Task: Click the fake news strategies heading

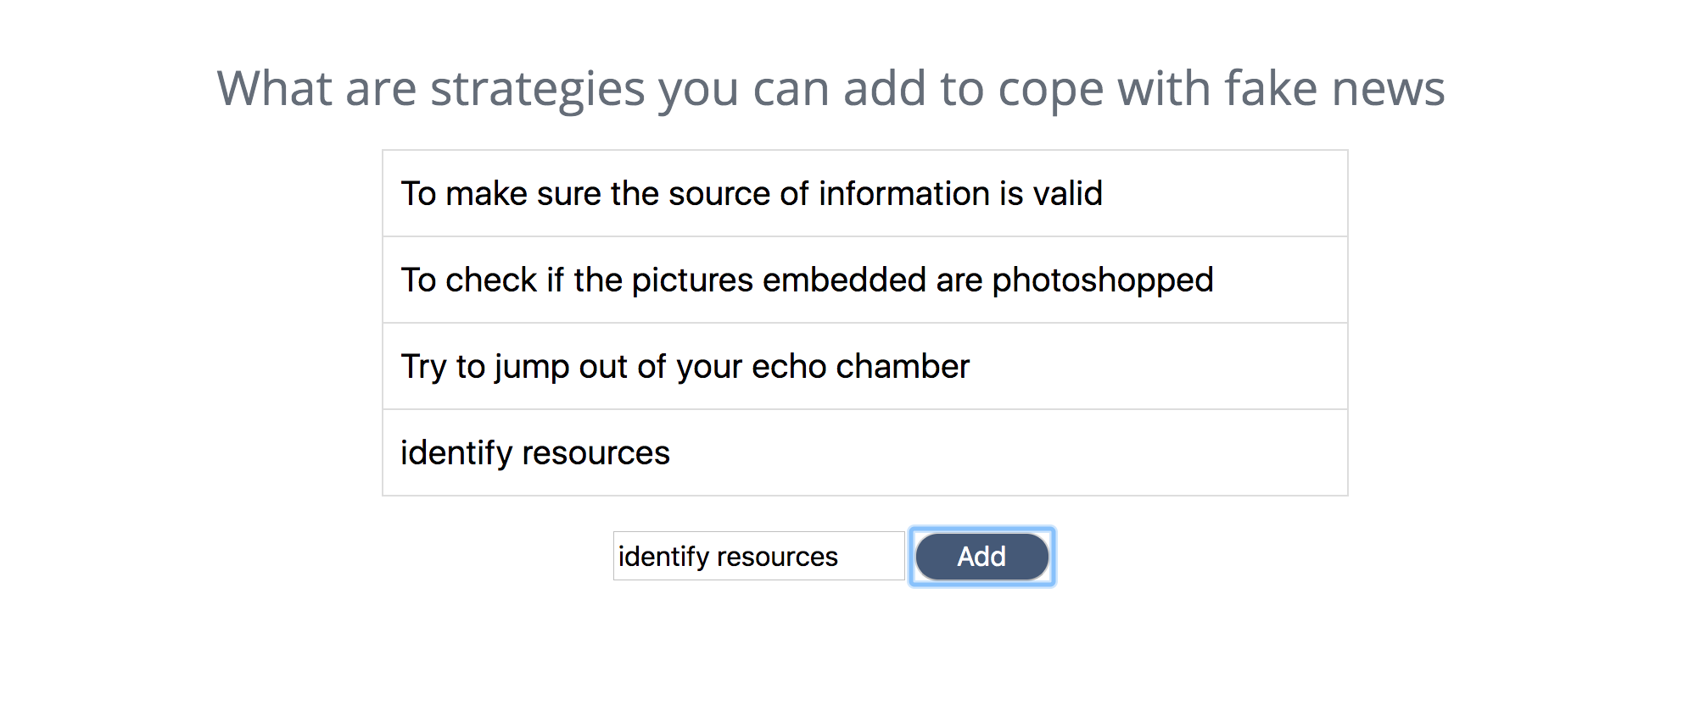Action: pyautogui.click(x=830, y=88)
